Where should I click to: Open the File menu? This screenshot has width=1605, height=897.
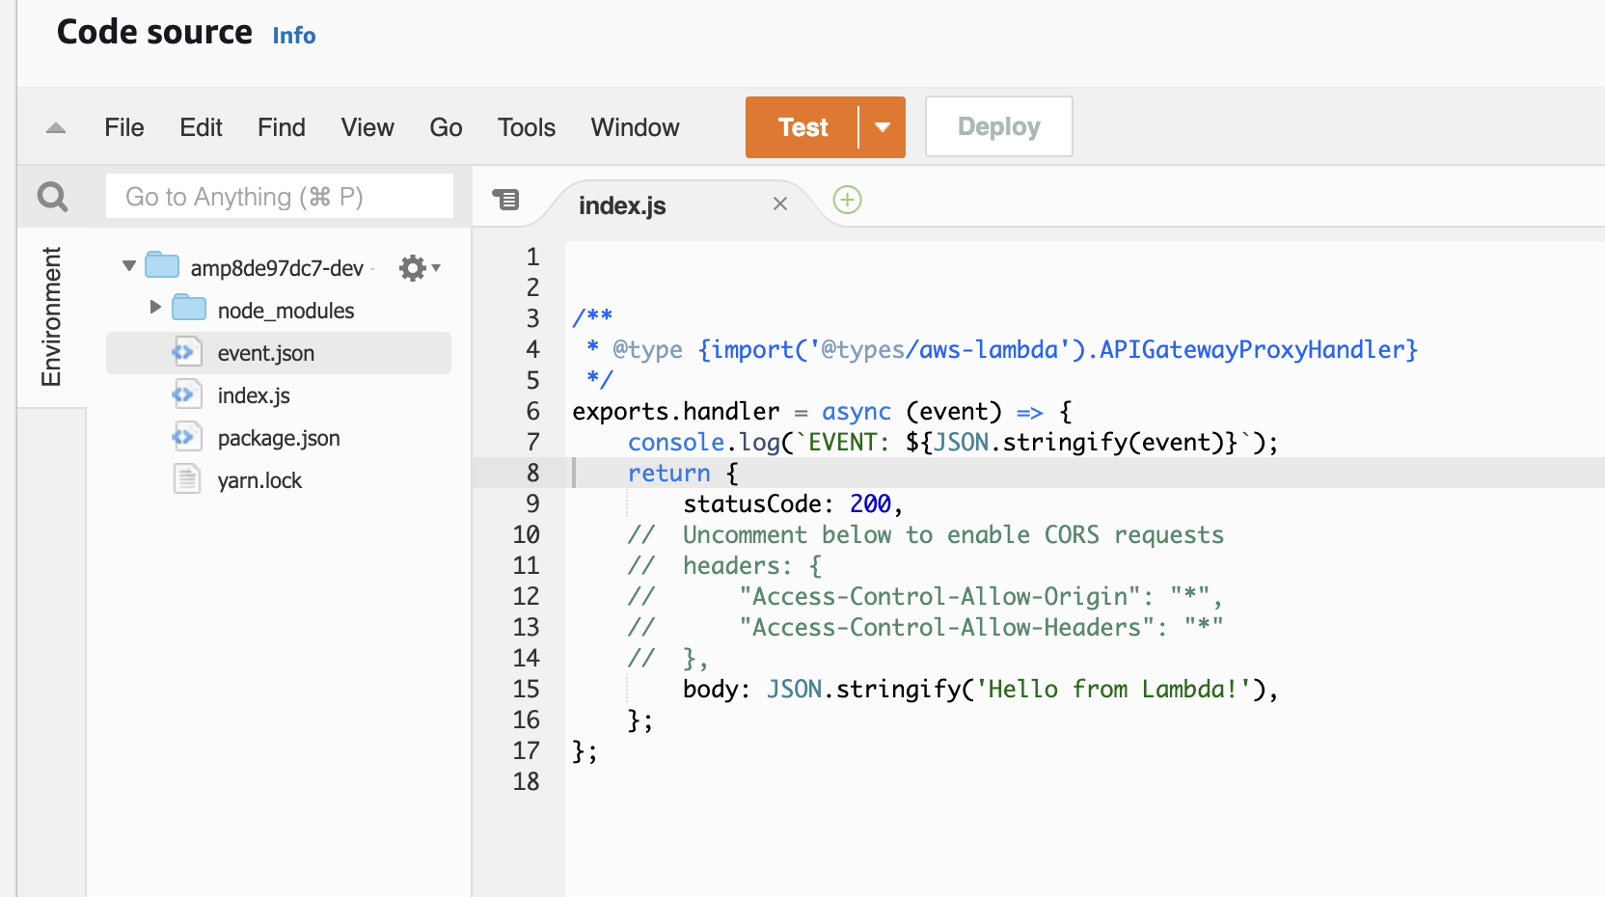point(124,127)
